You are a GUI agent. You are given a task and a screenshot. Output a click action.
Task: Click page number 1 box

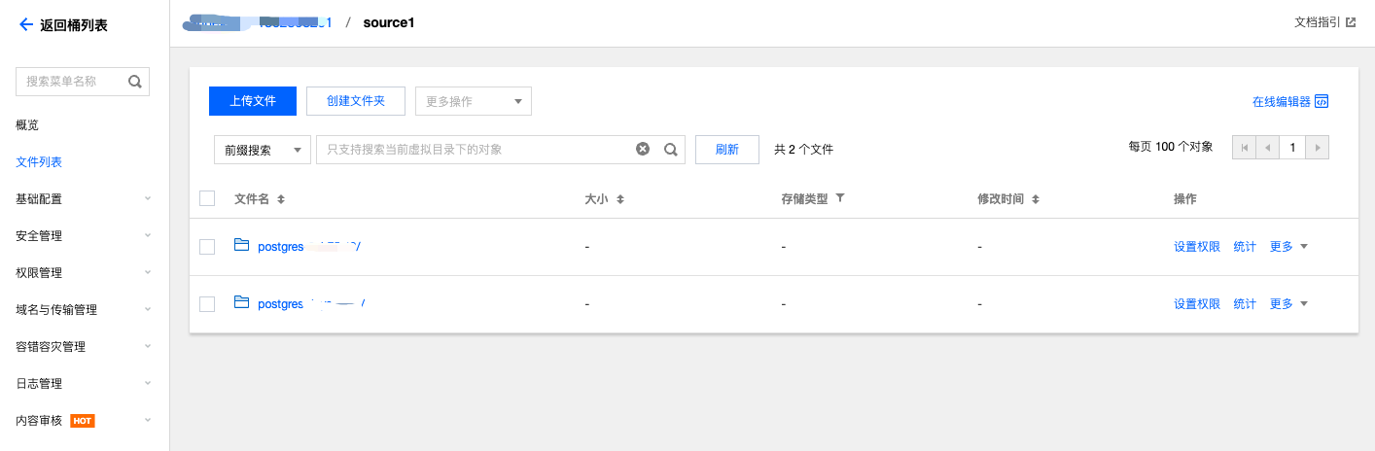pyautogui.click(x=1292, y=148)
